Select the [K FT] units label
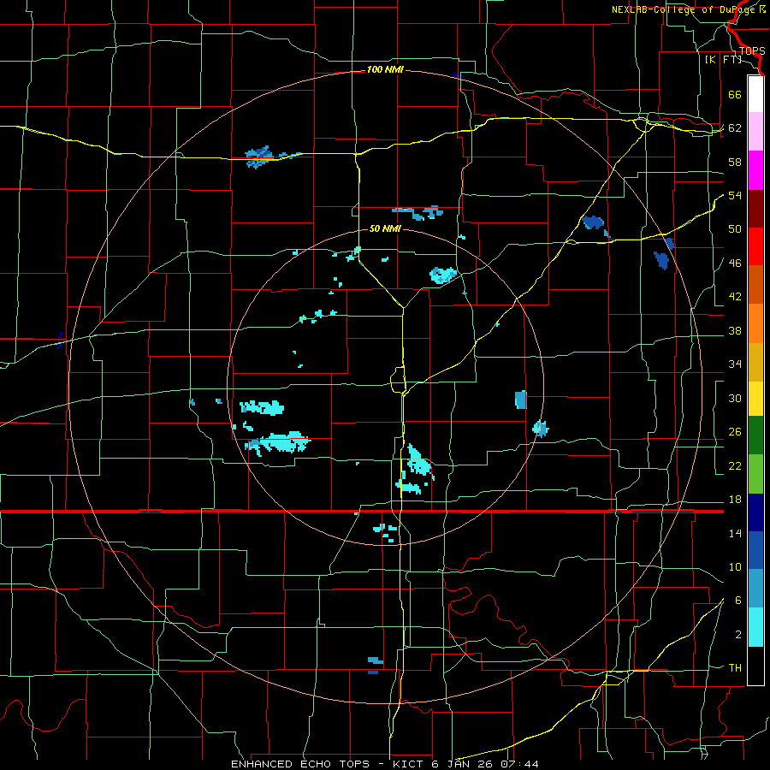Image resolution: width=770 pixels, height=770 pixels. pos(723,60)
